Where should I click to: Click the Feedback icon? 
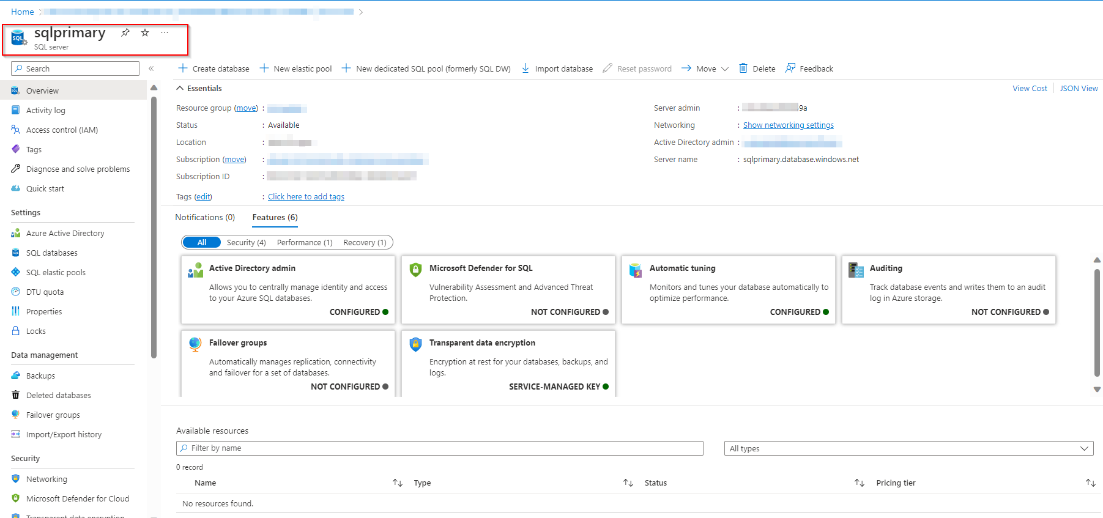790,68
